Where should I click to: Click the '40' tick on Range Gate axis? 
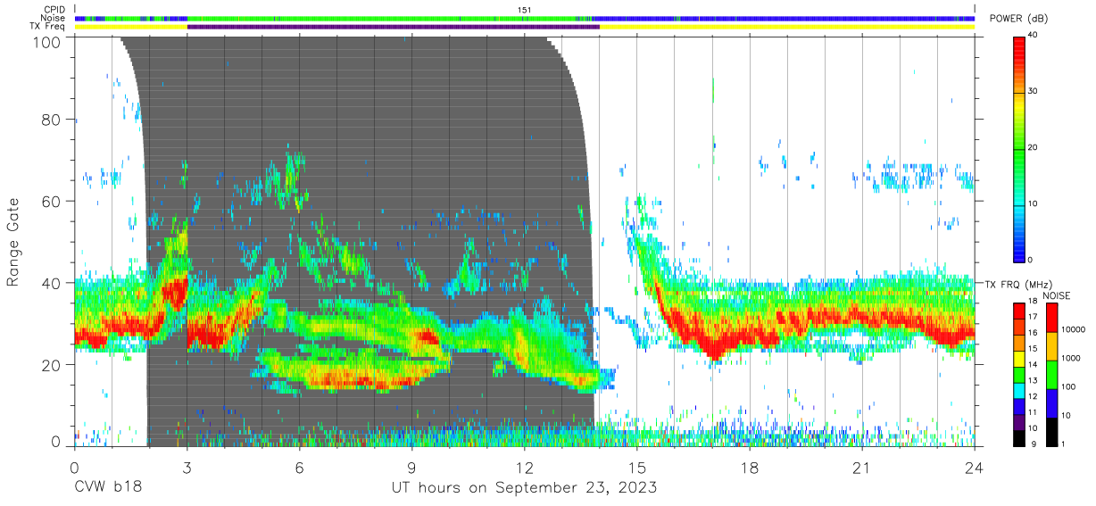[52, 282]
